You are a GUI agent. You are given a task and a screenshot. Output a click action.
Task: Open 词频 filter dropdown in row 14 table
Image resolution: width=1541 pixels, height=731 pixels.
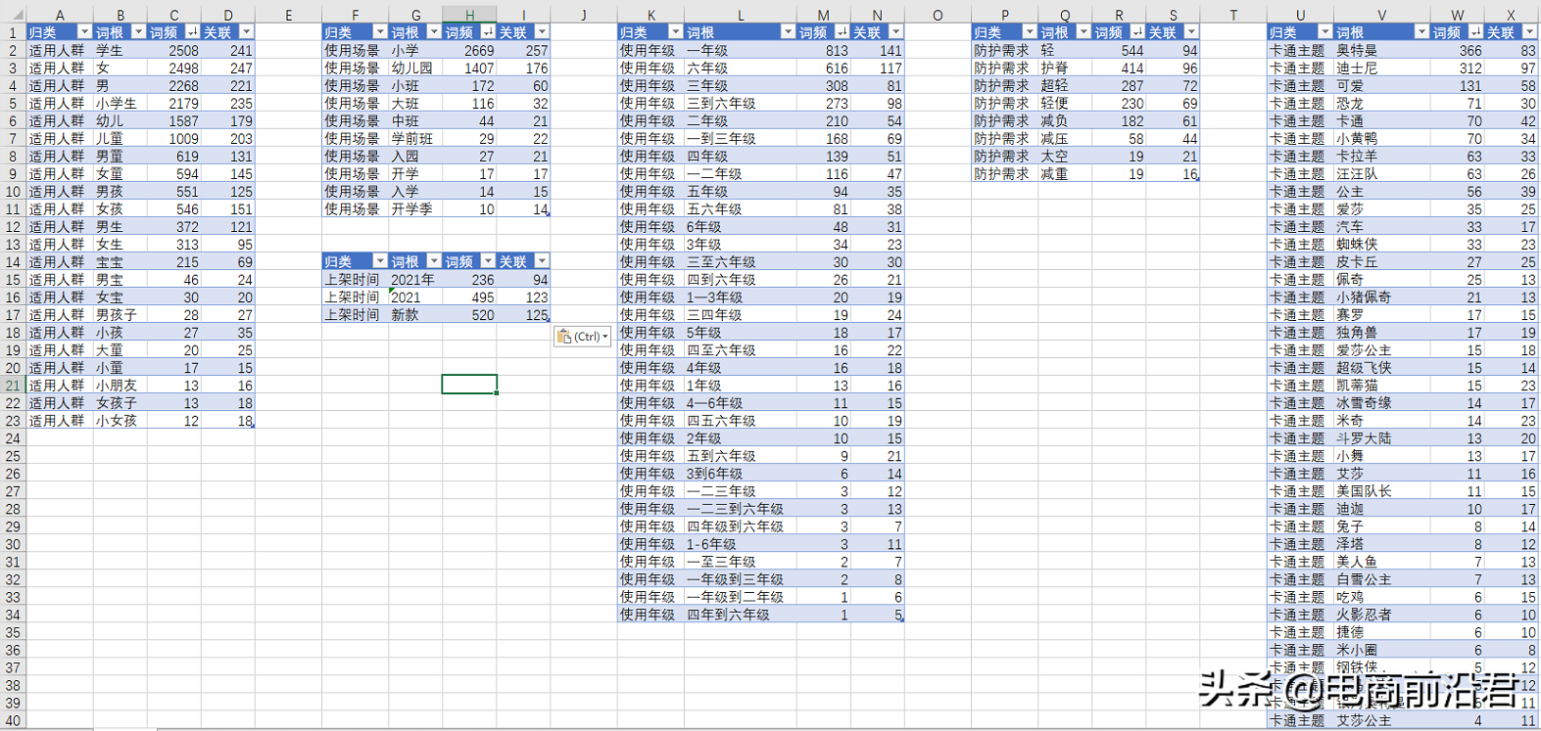tap(488, 261)
